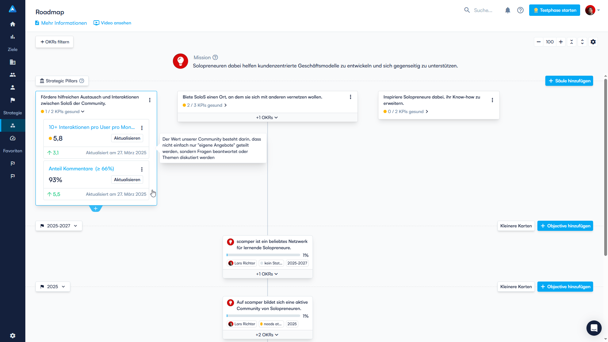Open the bar chart dashboard icon

pyautogui.click(x=13, y=37)
